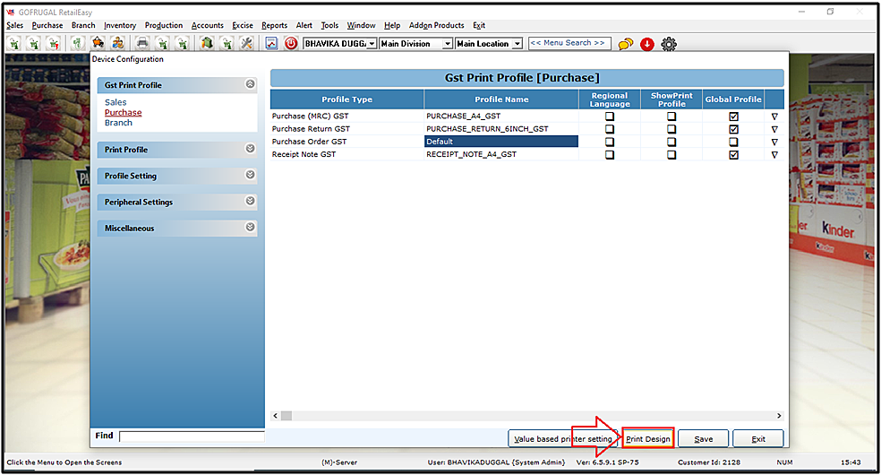Open the yellow chat bubbles icon
Image resolution: width=881 pixels, height=475 pixels.
pyautogui.click(x=625, y=44)
